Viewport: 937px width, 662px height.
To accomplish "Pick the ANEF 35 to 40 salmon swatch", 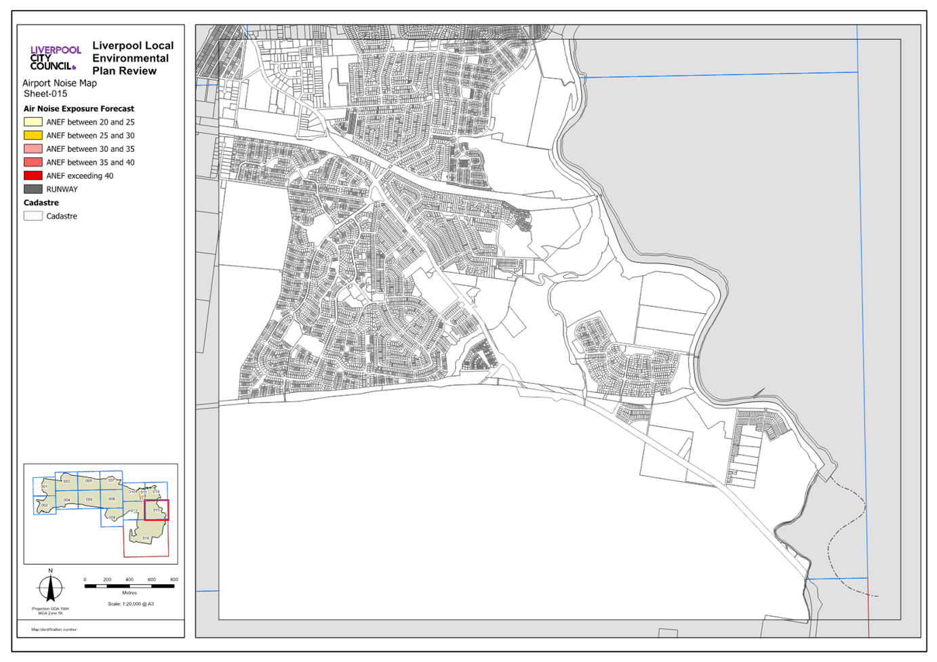I will click(x=33, y=163).
